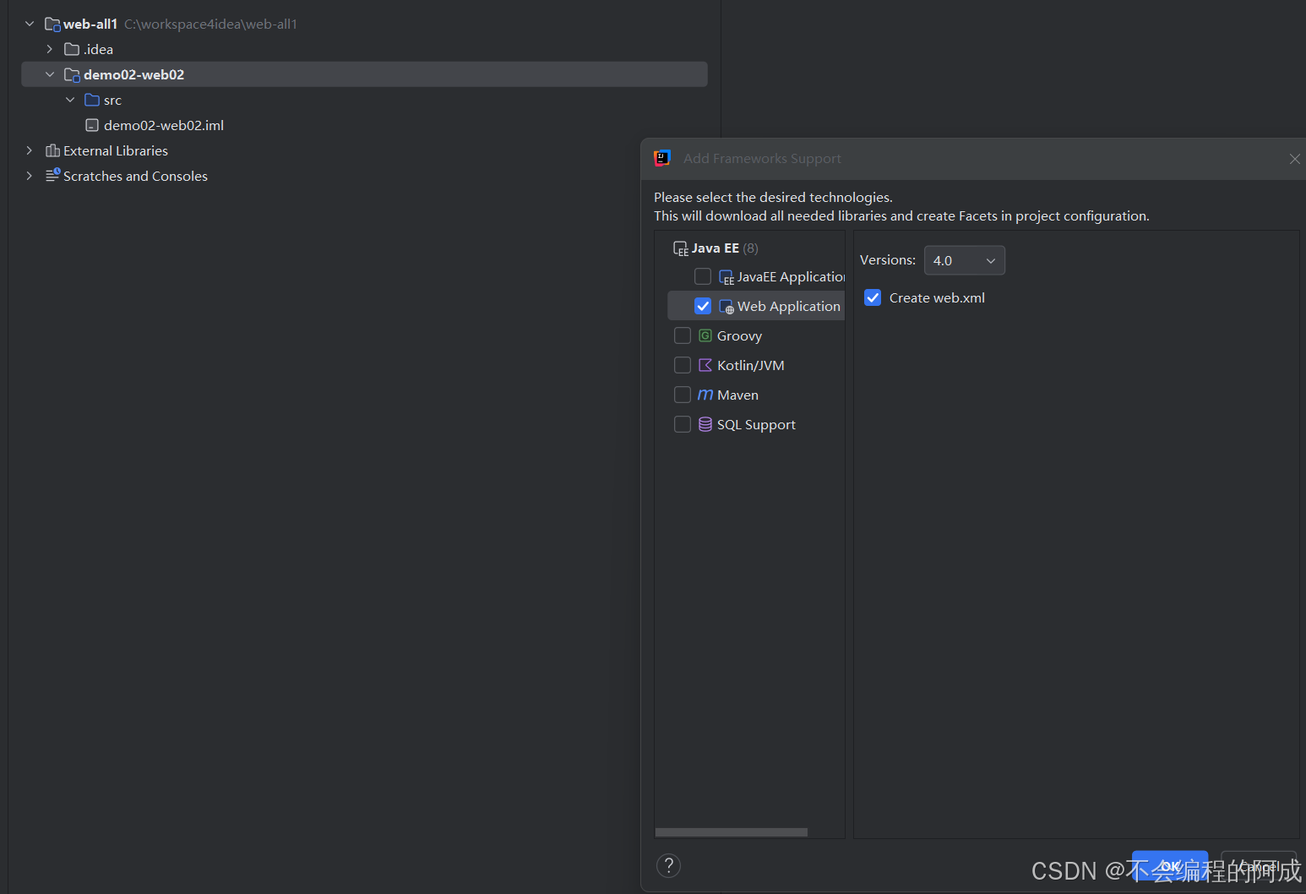
Task: Click the demo02-web02.iml file icon
Action: [x=92, y=125]
